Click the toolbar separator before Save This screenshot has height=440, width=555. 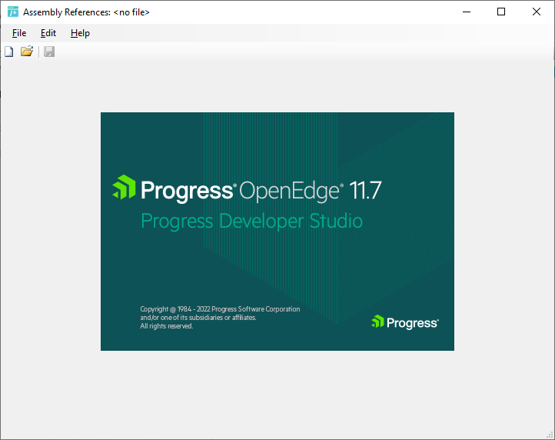(39, 52)
